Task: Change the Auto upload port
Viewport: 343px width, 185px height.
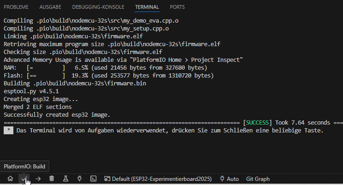Action: [x=229, y=179]
